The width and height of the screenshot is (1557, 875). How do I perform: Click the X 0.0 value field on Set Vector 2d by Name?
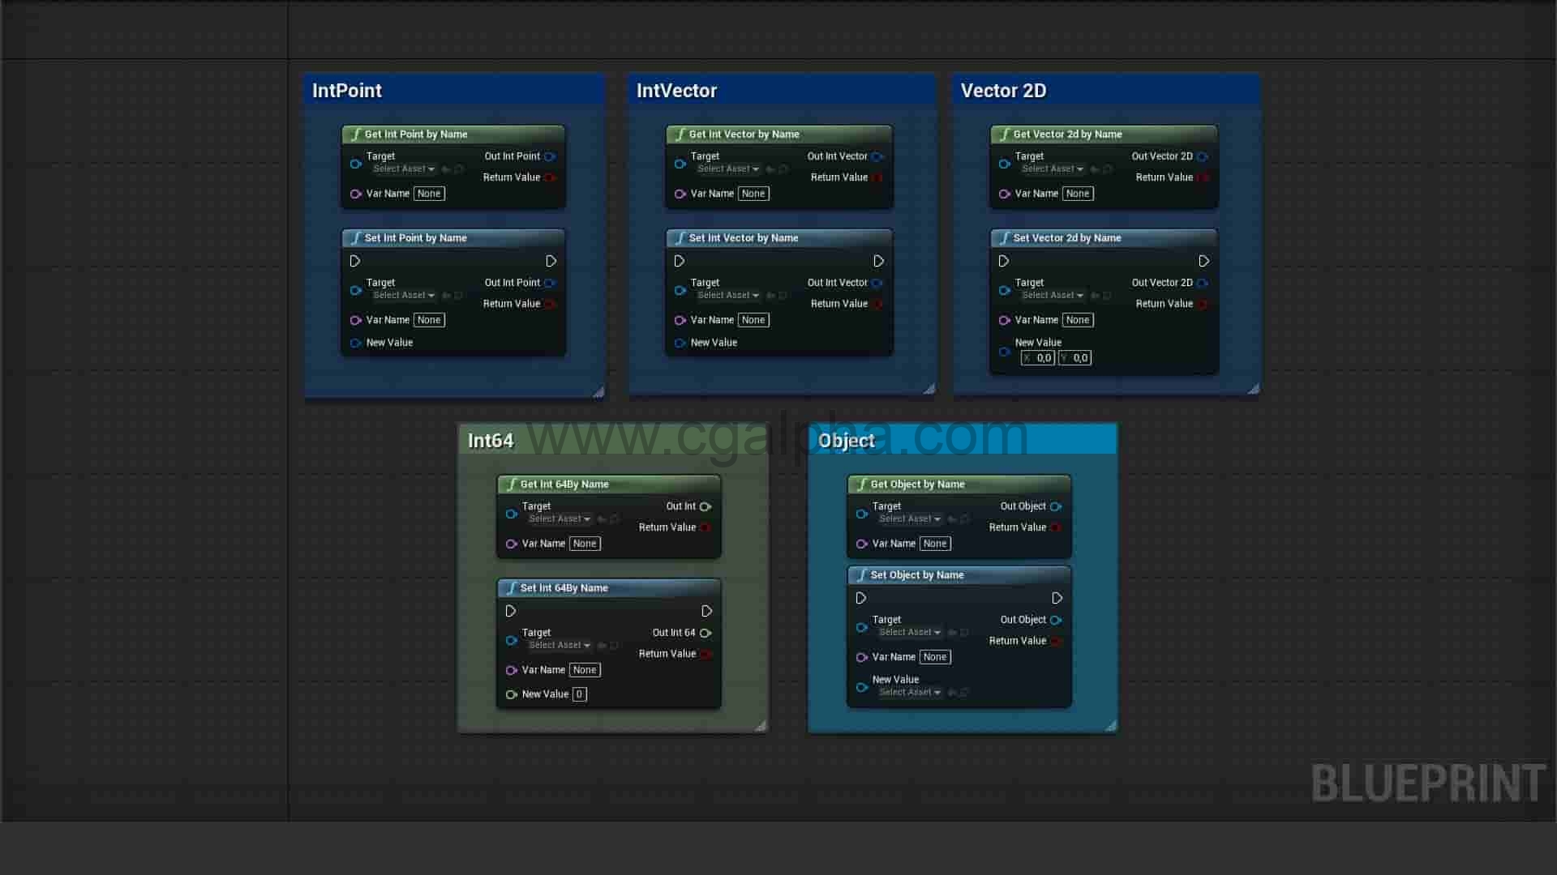click(x=1038, y=357)
